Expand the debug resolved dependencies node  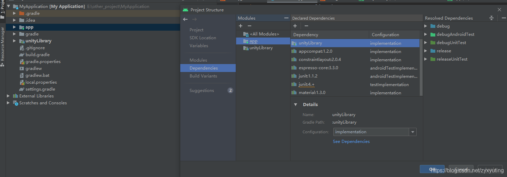click(x=426, y=26)
